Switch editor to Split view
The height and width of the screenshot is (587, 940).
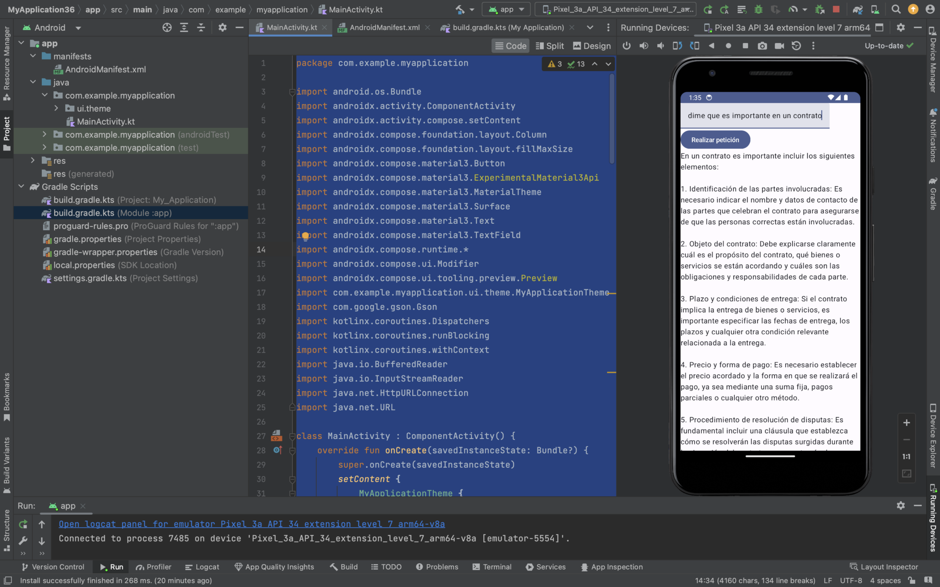click(549, 46)
